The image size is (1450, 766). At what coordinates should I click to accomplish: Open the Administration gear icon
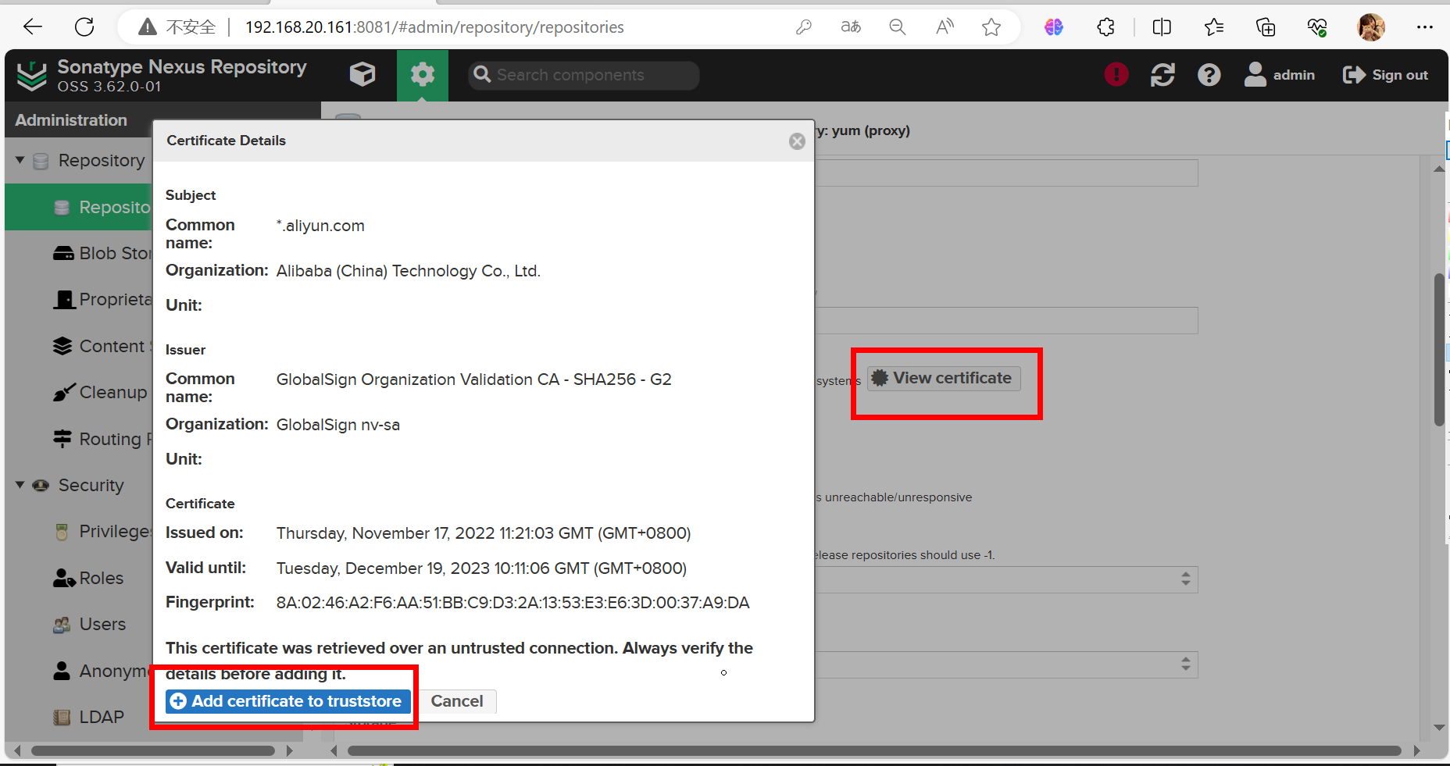(423, 75)
